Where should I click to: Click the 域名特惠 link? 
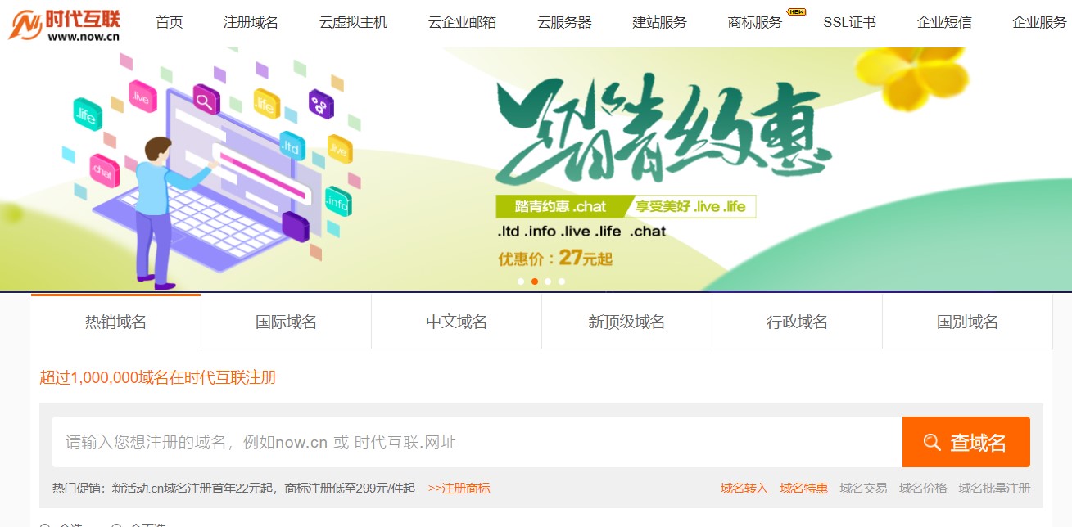[x=804, y=489]
